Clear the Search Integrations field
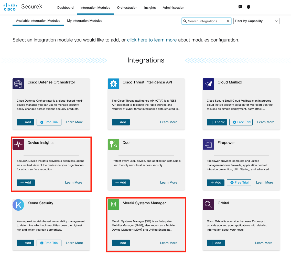 pyautogui.click(x=228, y=21)
